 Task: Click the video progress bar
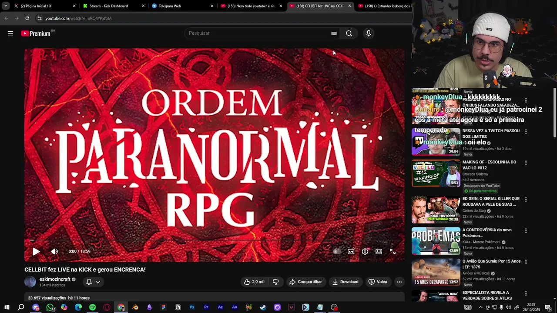coord(215,240)
